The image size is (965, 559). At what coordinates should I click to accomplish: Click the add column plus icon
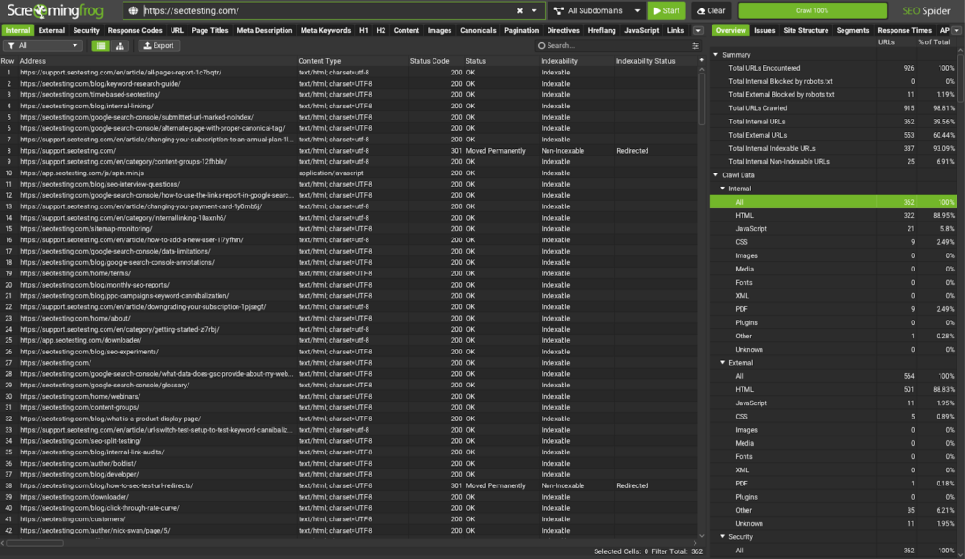701,60
